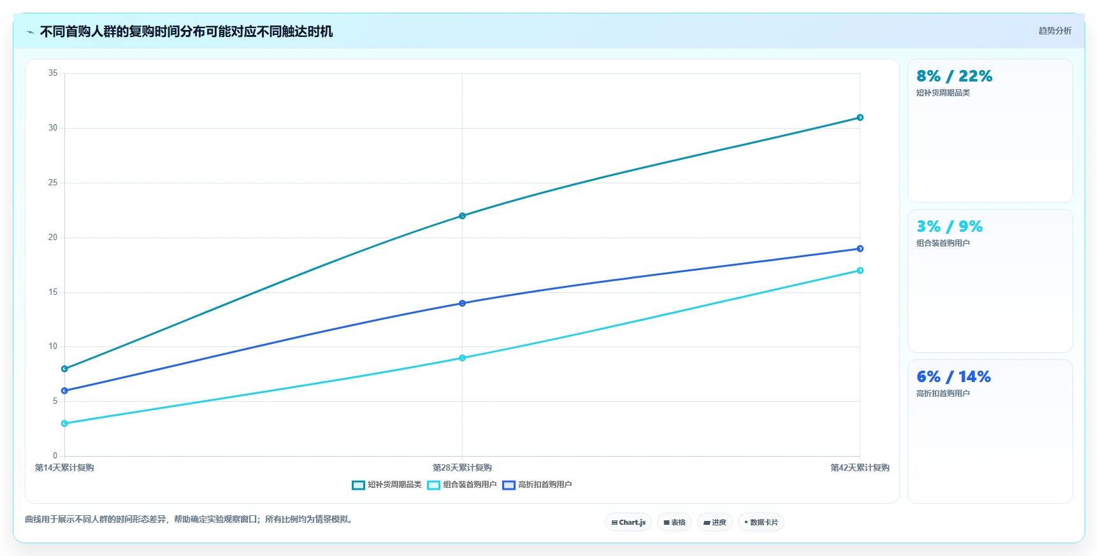Screen dimensions: 1098x556
Task: Click the 数据卡片 tag
Action: click(x=761, y=522)
